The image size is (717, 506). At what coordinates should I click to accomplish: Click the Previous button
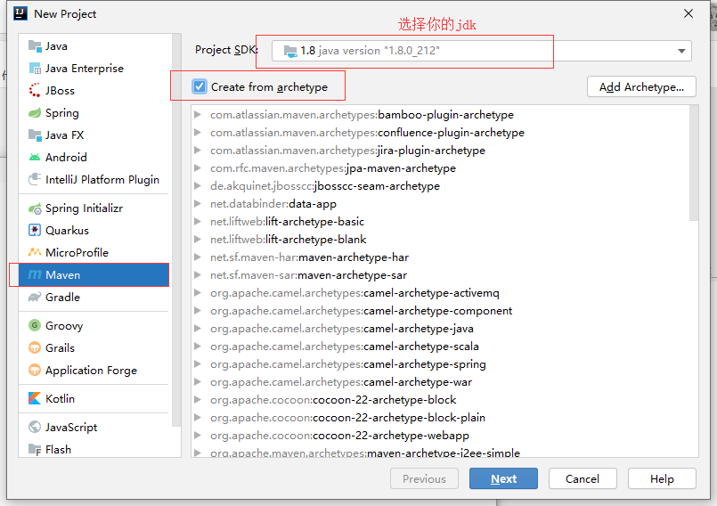(424, 478)
